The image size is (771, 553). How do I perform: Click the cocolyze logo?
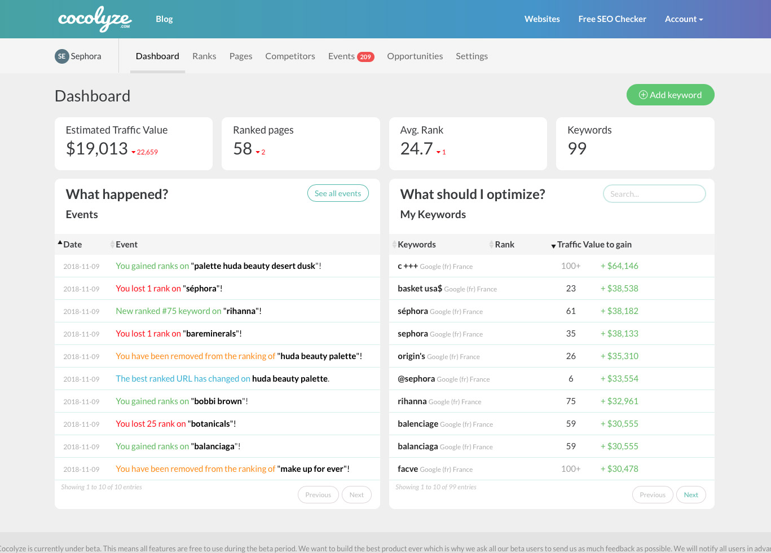click(x=95, y=19)
